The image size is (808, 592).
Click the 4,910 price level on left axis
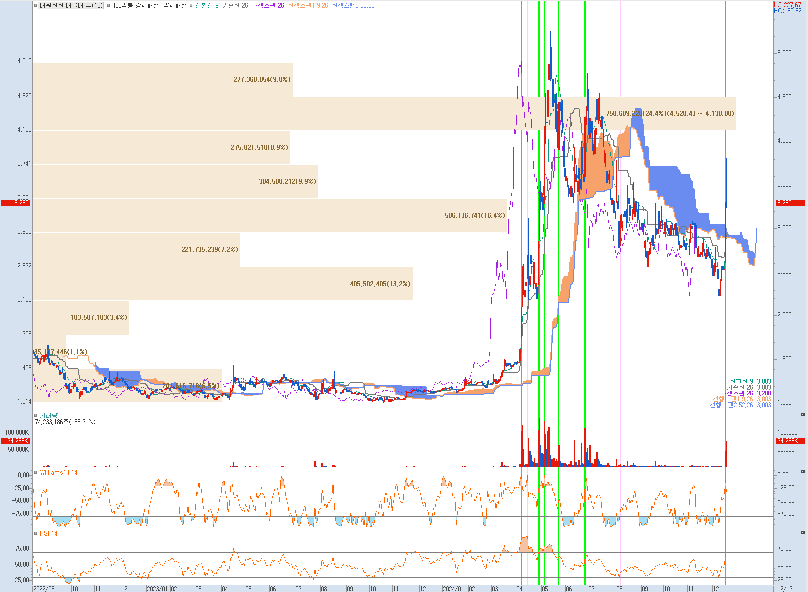(x=24, y=61)
